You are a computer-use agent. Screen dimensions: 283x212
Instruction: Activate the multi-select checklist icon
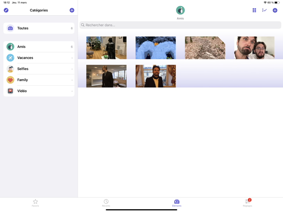tap(264, 10)
